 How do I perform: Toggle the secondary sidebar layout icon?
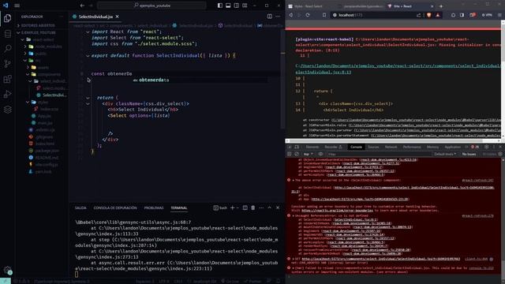point(237,6)
